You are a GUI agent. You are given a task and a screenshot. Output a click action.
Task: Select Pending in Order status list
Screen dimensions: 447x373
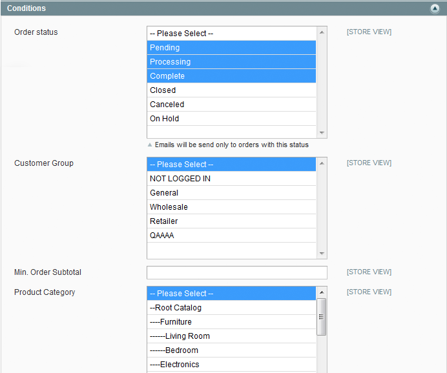[231, 48]
